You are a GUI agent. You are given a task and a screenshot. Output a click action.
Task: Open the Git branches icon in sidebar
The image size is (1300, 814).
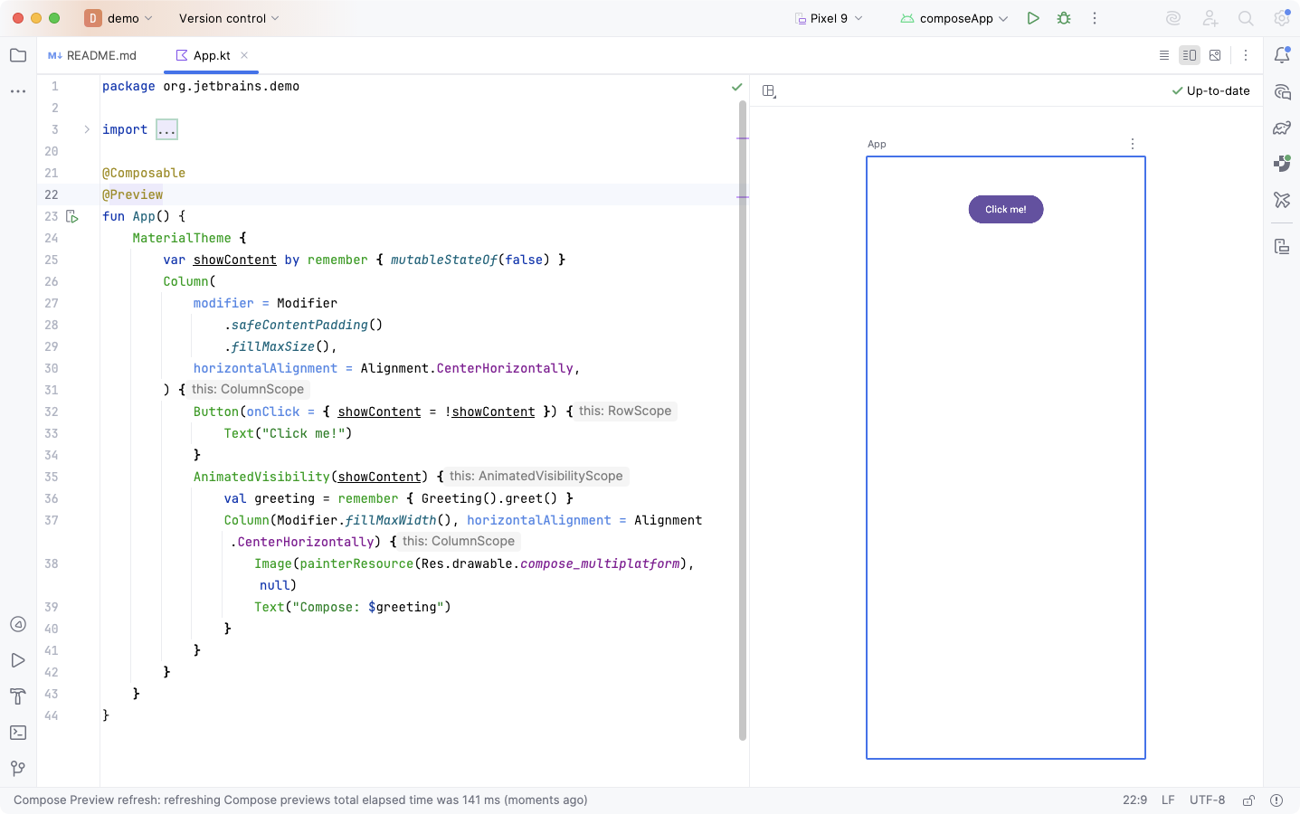(17, 768)
